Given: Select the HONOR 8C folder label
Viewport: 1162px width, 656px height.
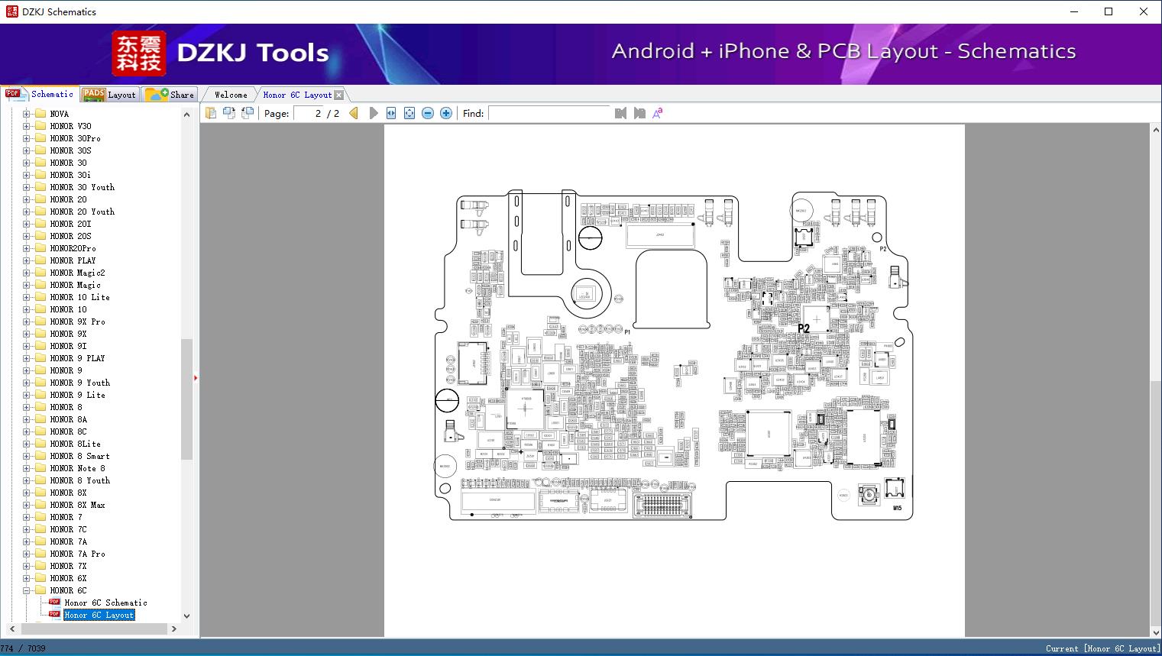Looking at the screenshot, I should (x=68, y=431).
